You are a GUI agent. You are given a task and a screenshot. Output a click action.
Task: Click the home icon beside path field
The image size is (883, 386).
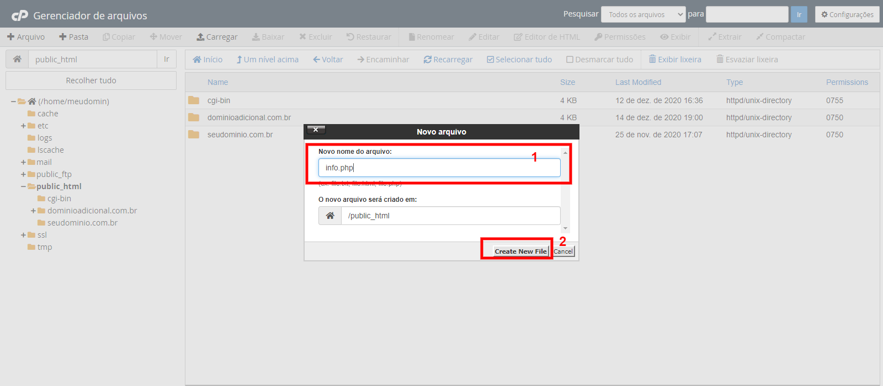tap(17, 59)
